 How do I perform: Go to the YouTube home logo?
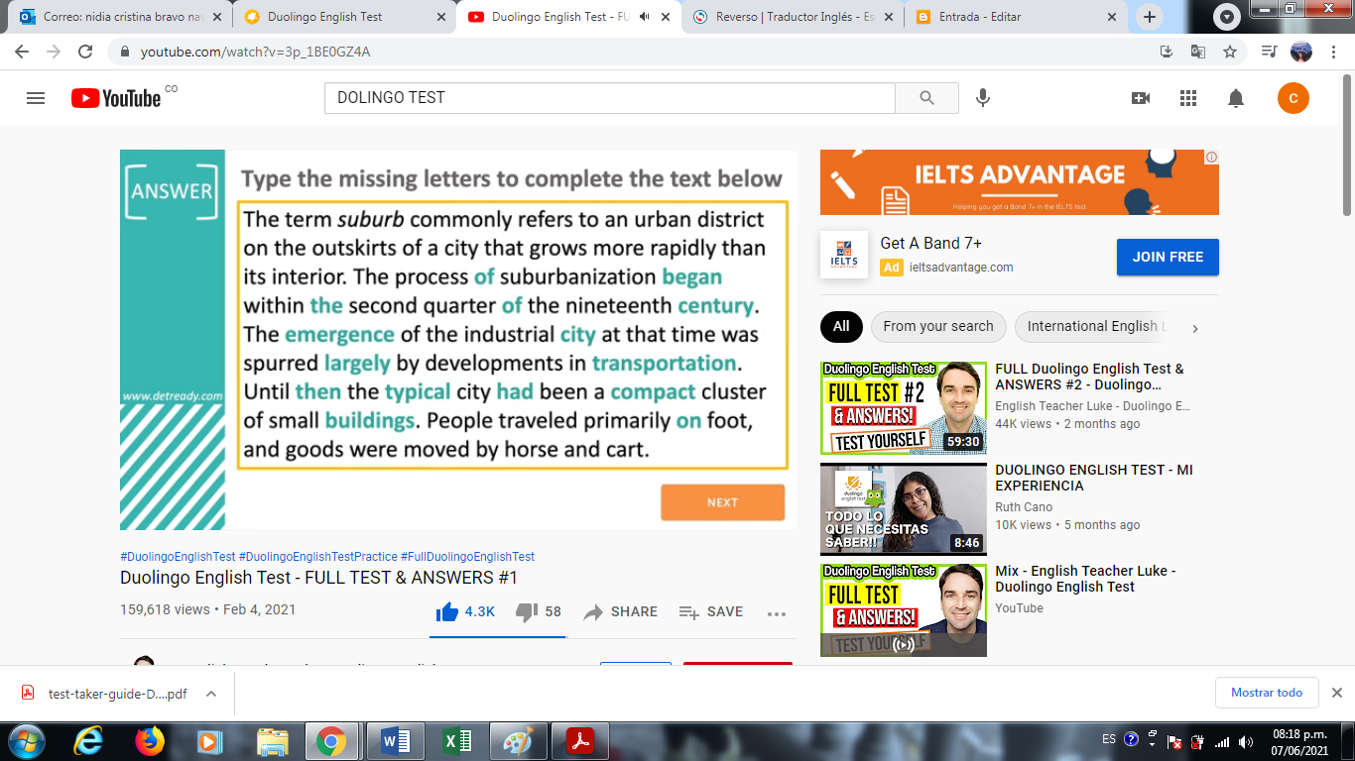pos(116,98)
